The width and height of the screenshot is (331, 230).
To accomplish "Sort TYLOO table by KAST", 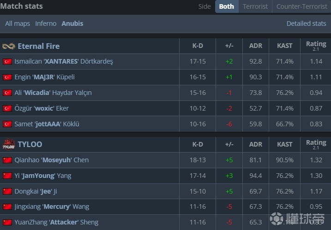I will 284,144.
